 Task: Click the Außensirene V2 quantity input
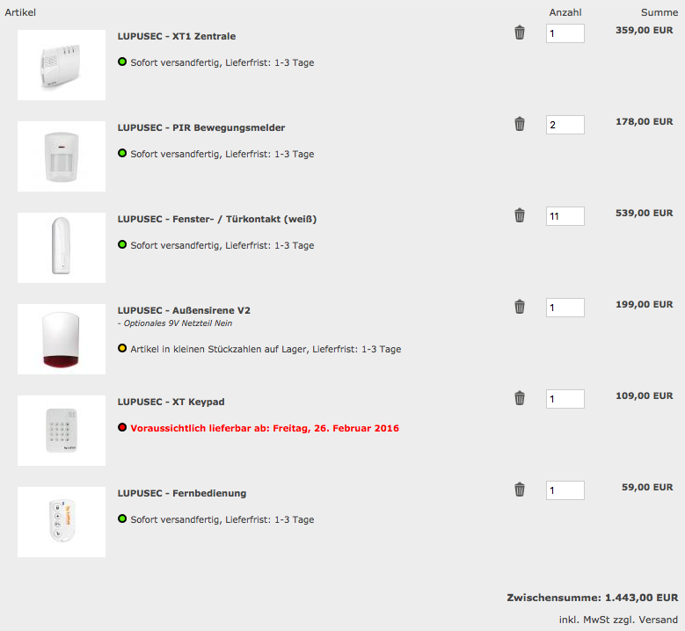pyautogui.click(x=565, y=308)
